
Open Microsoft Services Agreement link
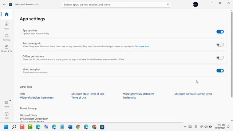pyautogui.click(x=37, y=98)
